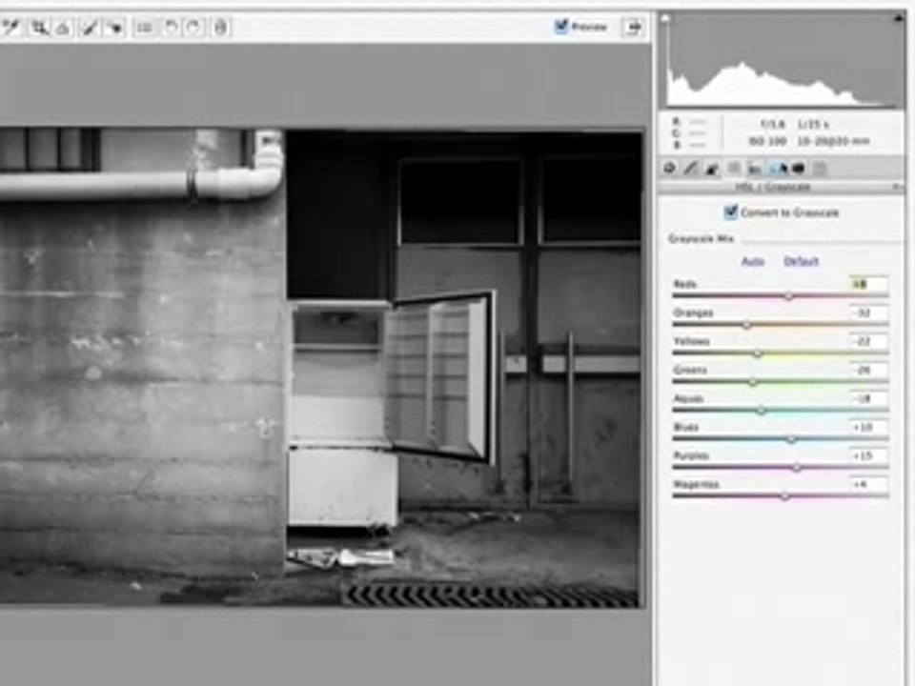Toggle the highlight clipping warning on histogram
Viewport: 915px width, 686px height.
pyautogui.click(x=898, y=19)
